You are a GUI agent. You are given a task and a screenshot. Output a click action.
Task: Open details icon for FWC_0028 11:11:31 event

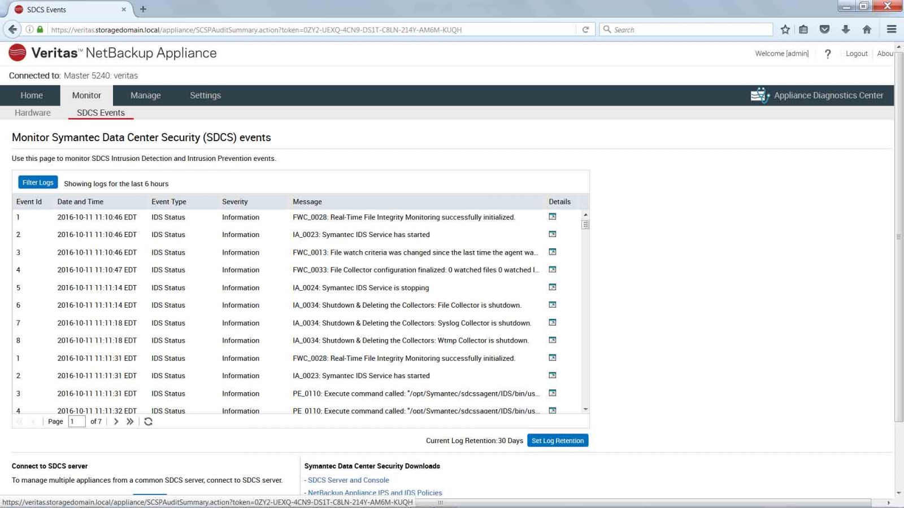[553, 358]
